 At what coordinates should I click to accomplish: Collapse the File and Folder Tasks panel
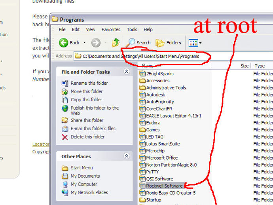pyautogui.click(x=127, y=71)
